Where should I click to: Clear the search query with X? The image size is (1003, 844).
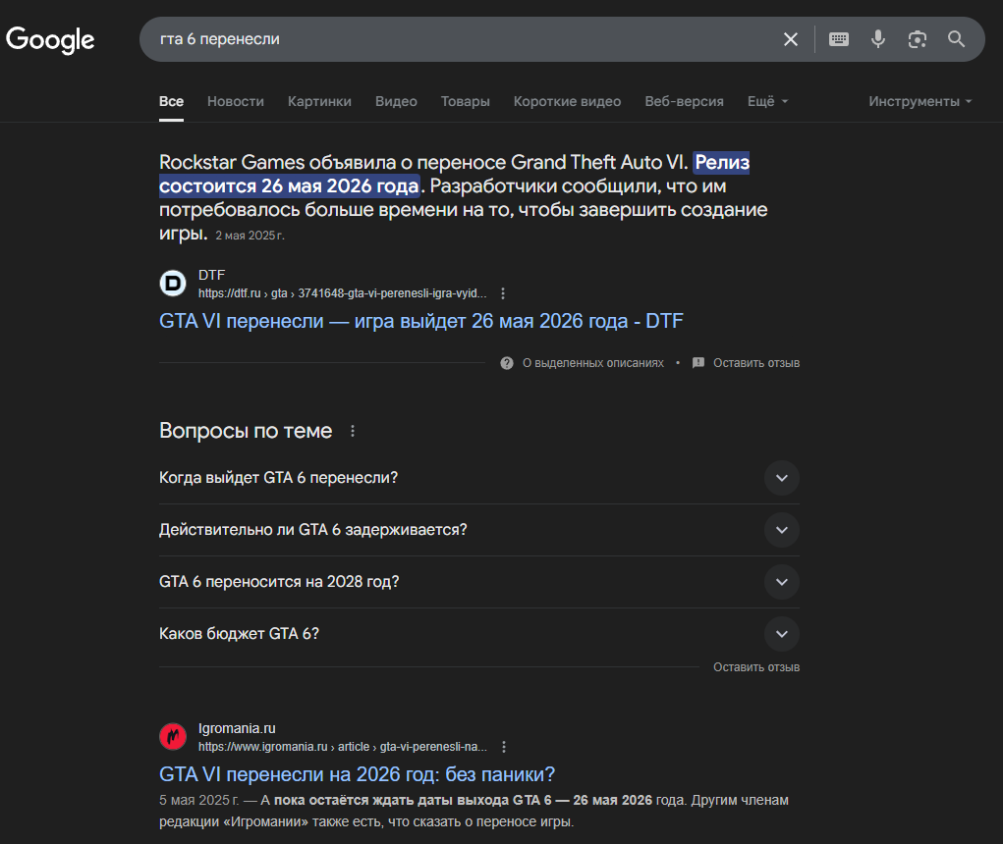pyautogui.click(x=791, y=39)
